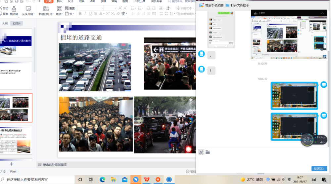The image size is (331, 184).
Task: Open the text direction dropdown icon
Action: coord(169,8)
